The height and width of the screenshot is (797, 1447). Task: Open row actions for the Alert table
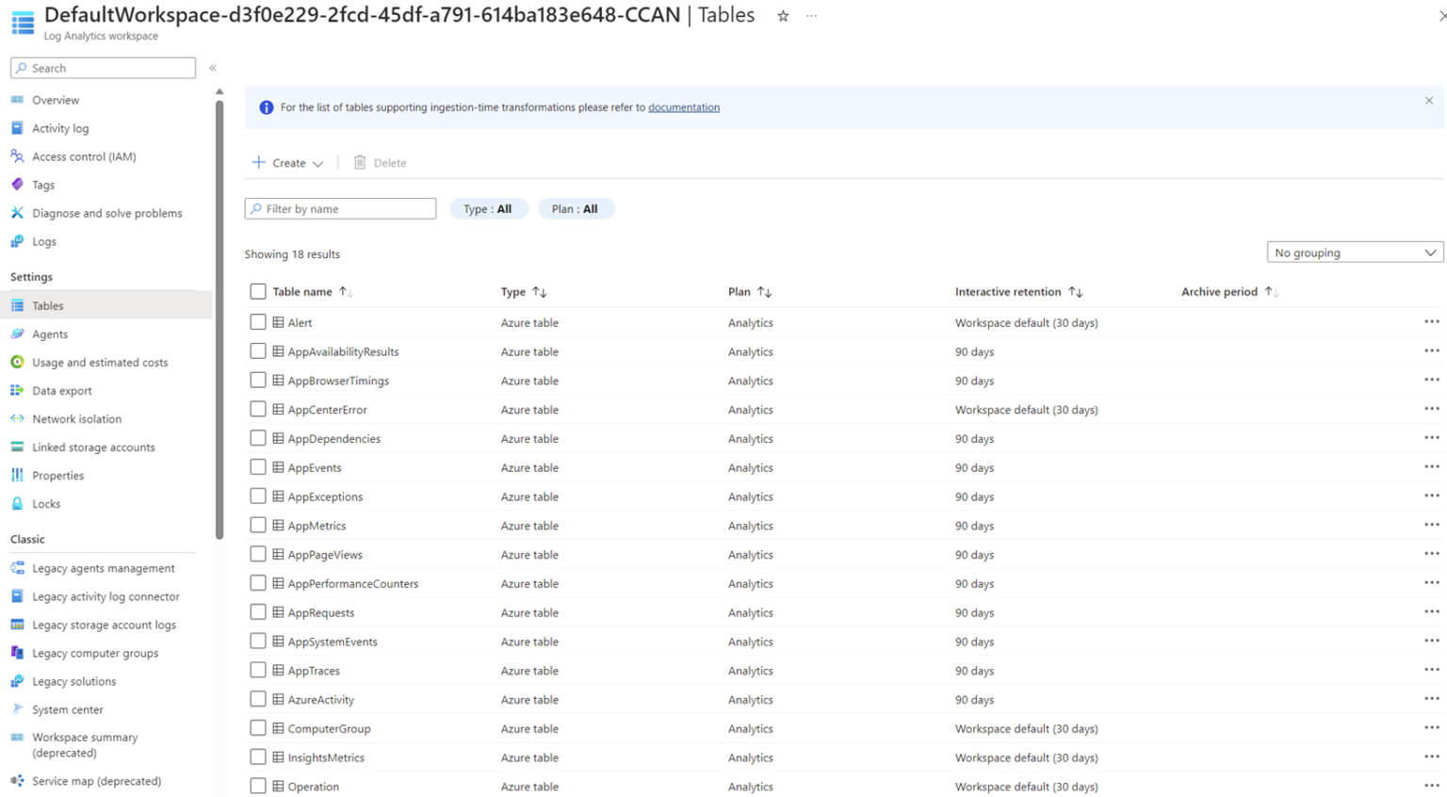(x=1432, y=322)
